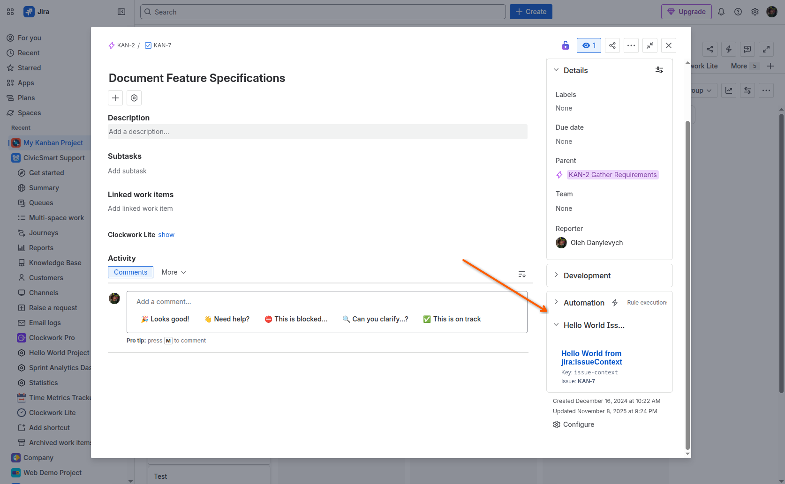Open the help question mark icon

(738, 12)
